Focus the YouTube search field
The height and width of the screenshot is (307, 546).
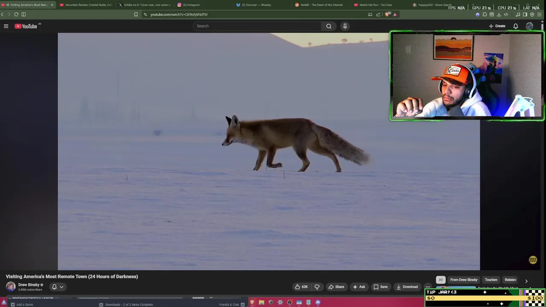pos(257,26)
